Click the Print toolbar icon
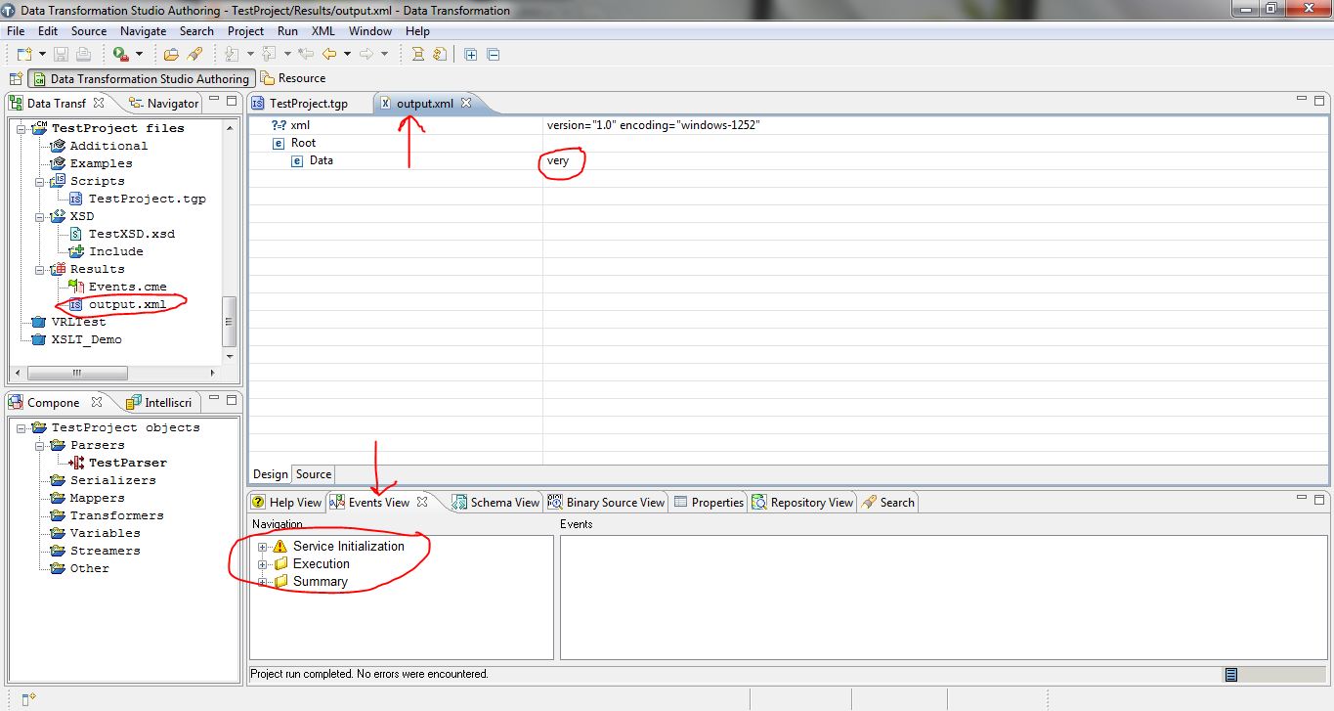This screenshot has height=711, width=1334. click(83, 54)
